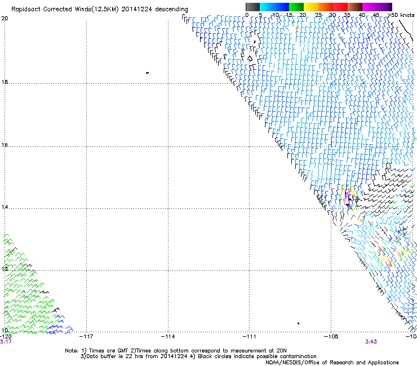Image resolution: width=417 pixels, height=366 pixels.
Task: Click the latitude label '18'
Action: [x=5, y=82]
